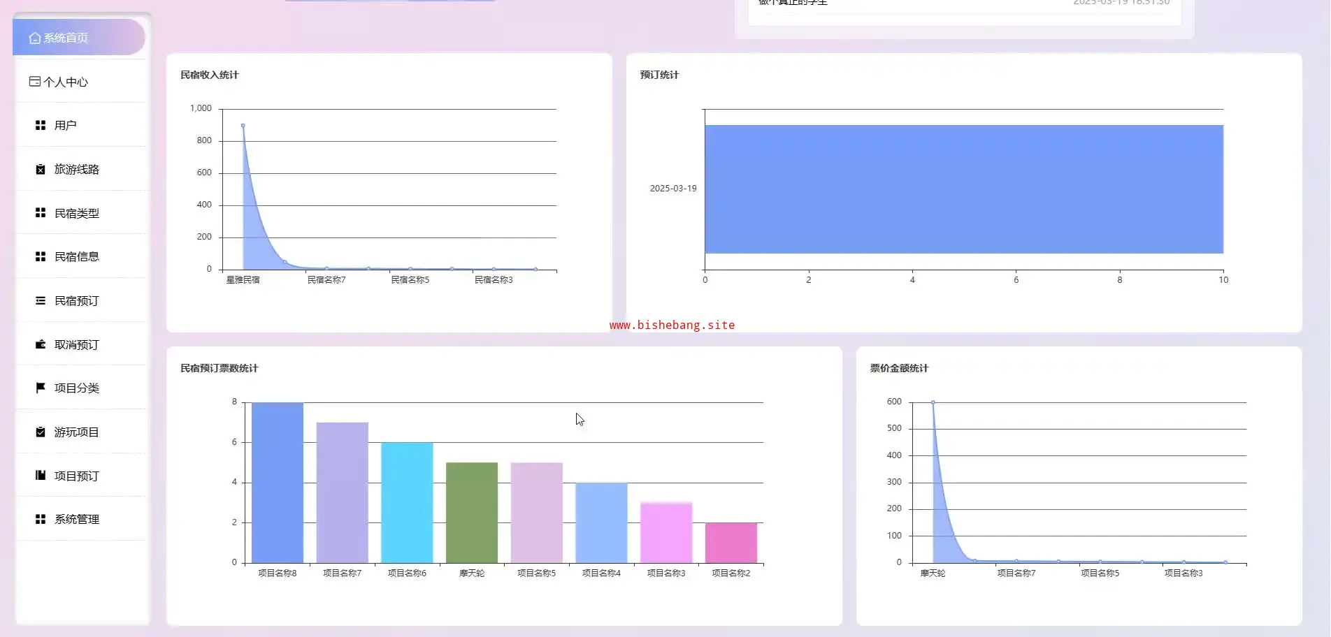The image size is (1331, 637).
Task: Click the 摩天轮 peak point in 票价金额统计
Action: pyautogui.click(x=933, y=402)
